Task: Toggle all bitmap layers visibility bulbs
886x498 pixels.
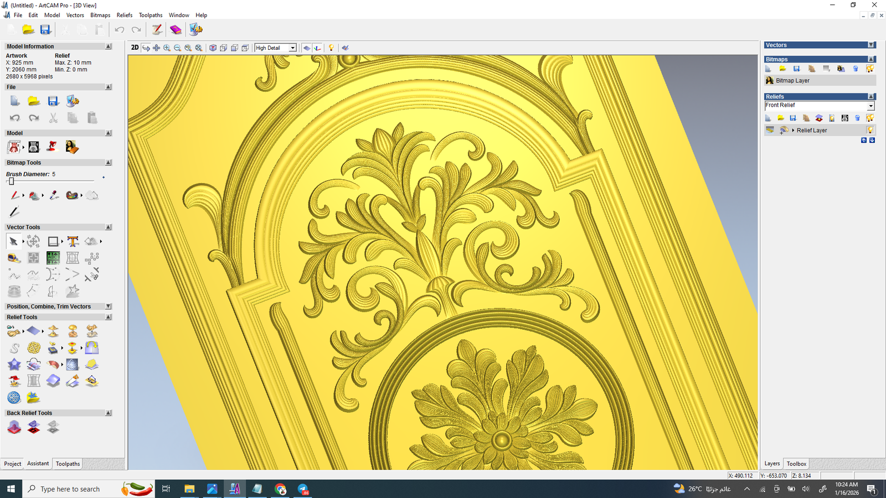Action: point(870,69)
